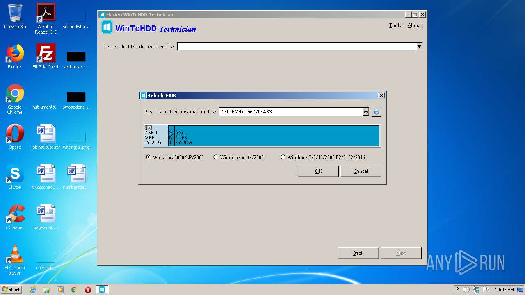The image size is (525, 295).
Task: Close the Rebuild MBR dialog
Action: 381,95
